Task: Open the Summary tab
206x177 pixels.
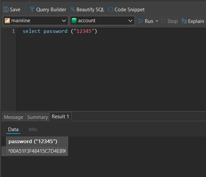Action: pos(37,117)
